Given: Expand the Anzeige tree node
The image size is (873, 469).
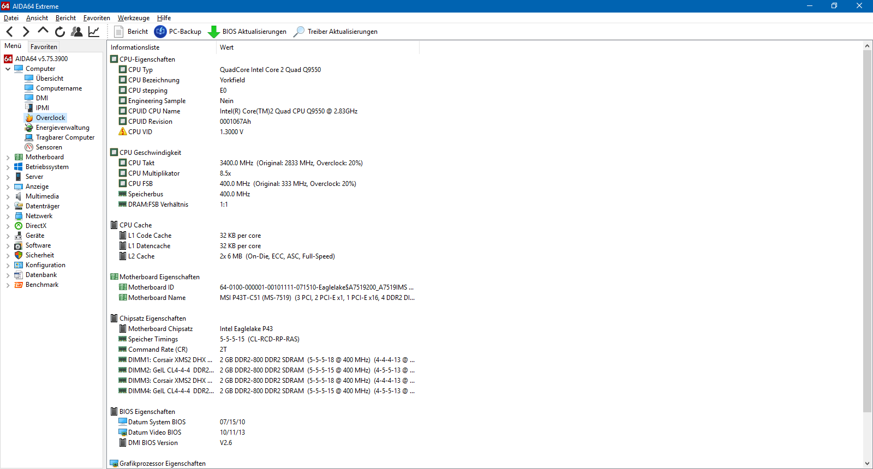Looking at the screenshot, I should (8, 187).
